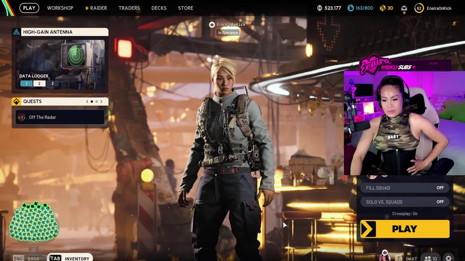Open the DECKS tab
Screen dimensions: 465x261
(x=159, y=8)
